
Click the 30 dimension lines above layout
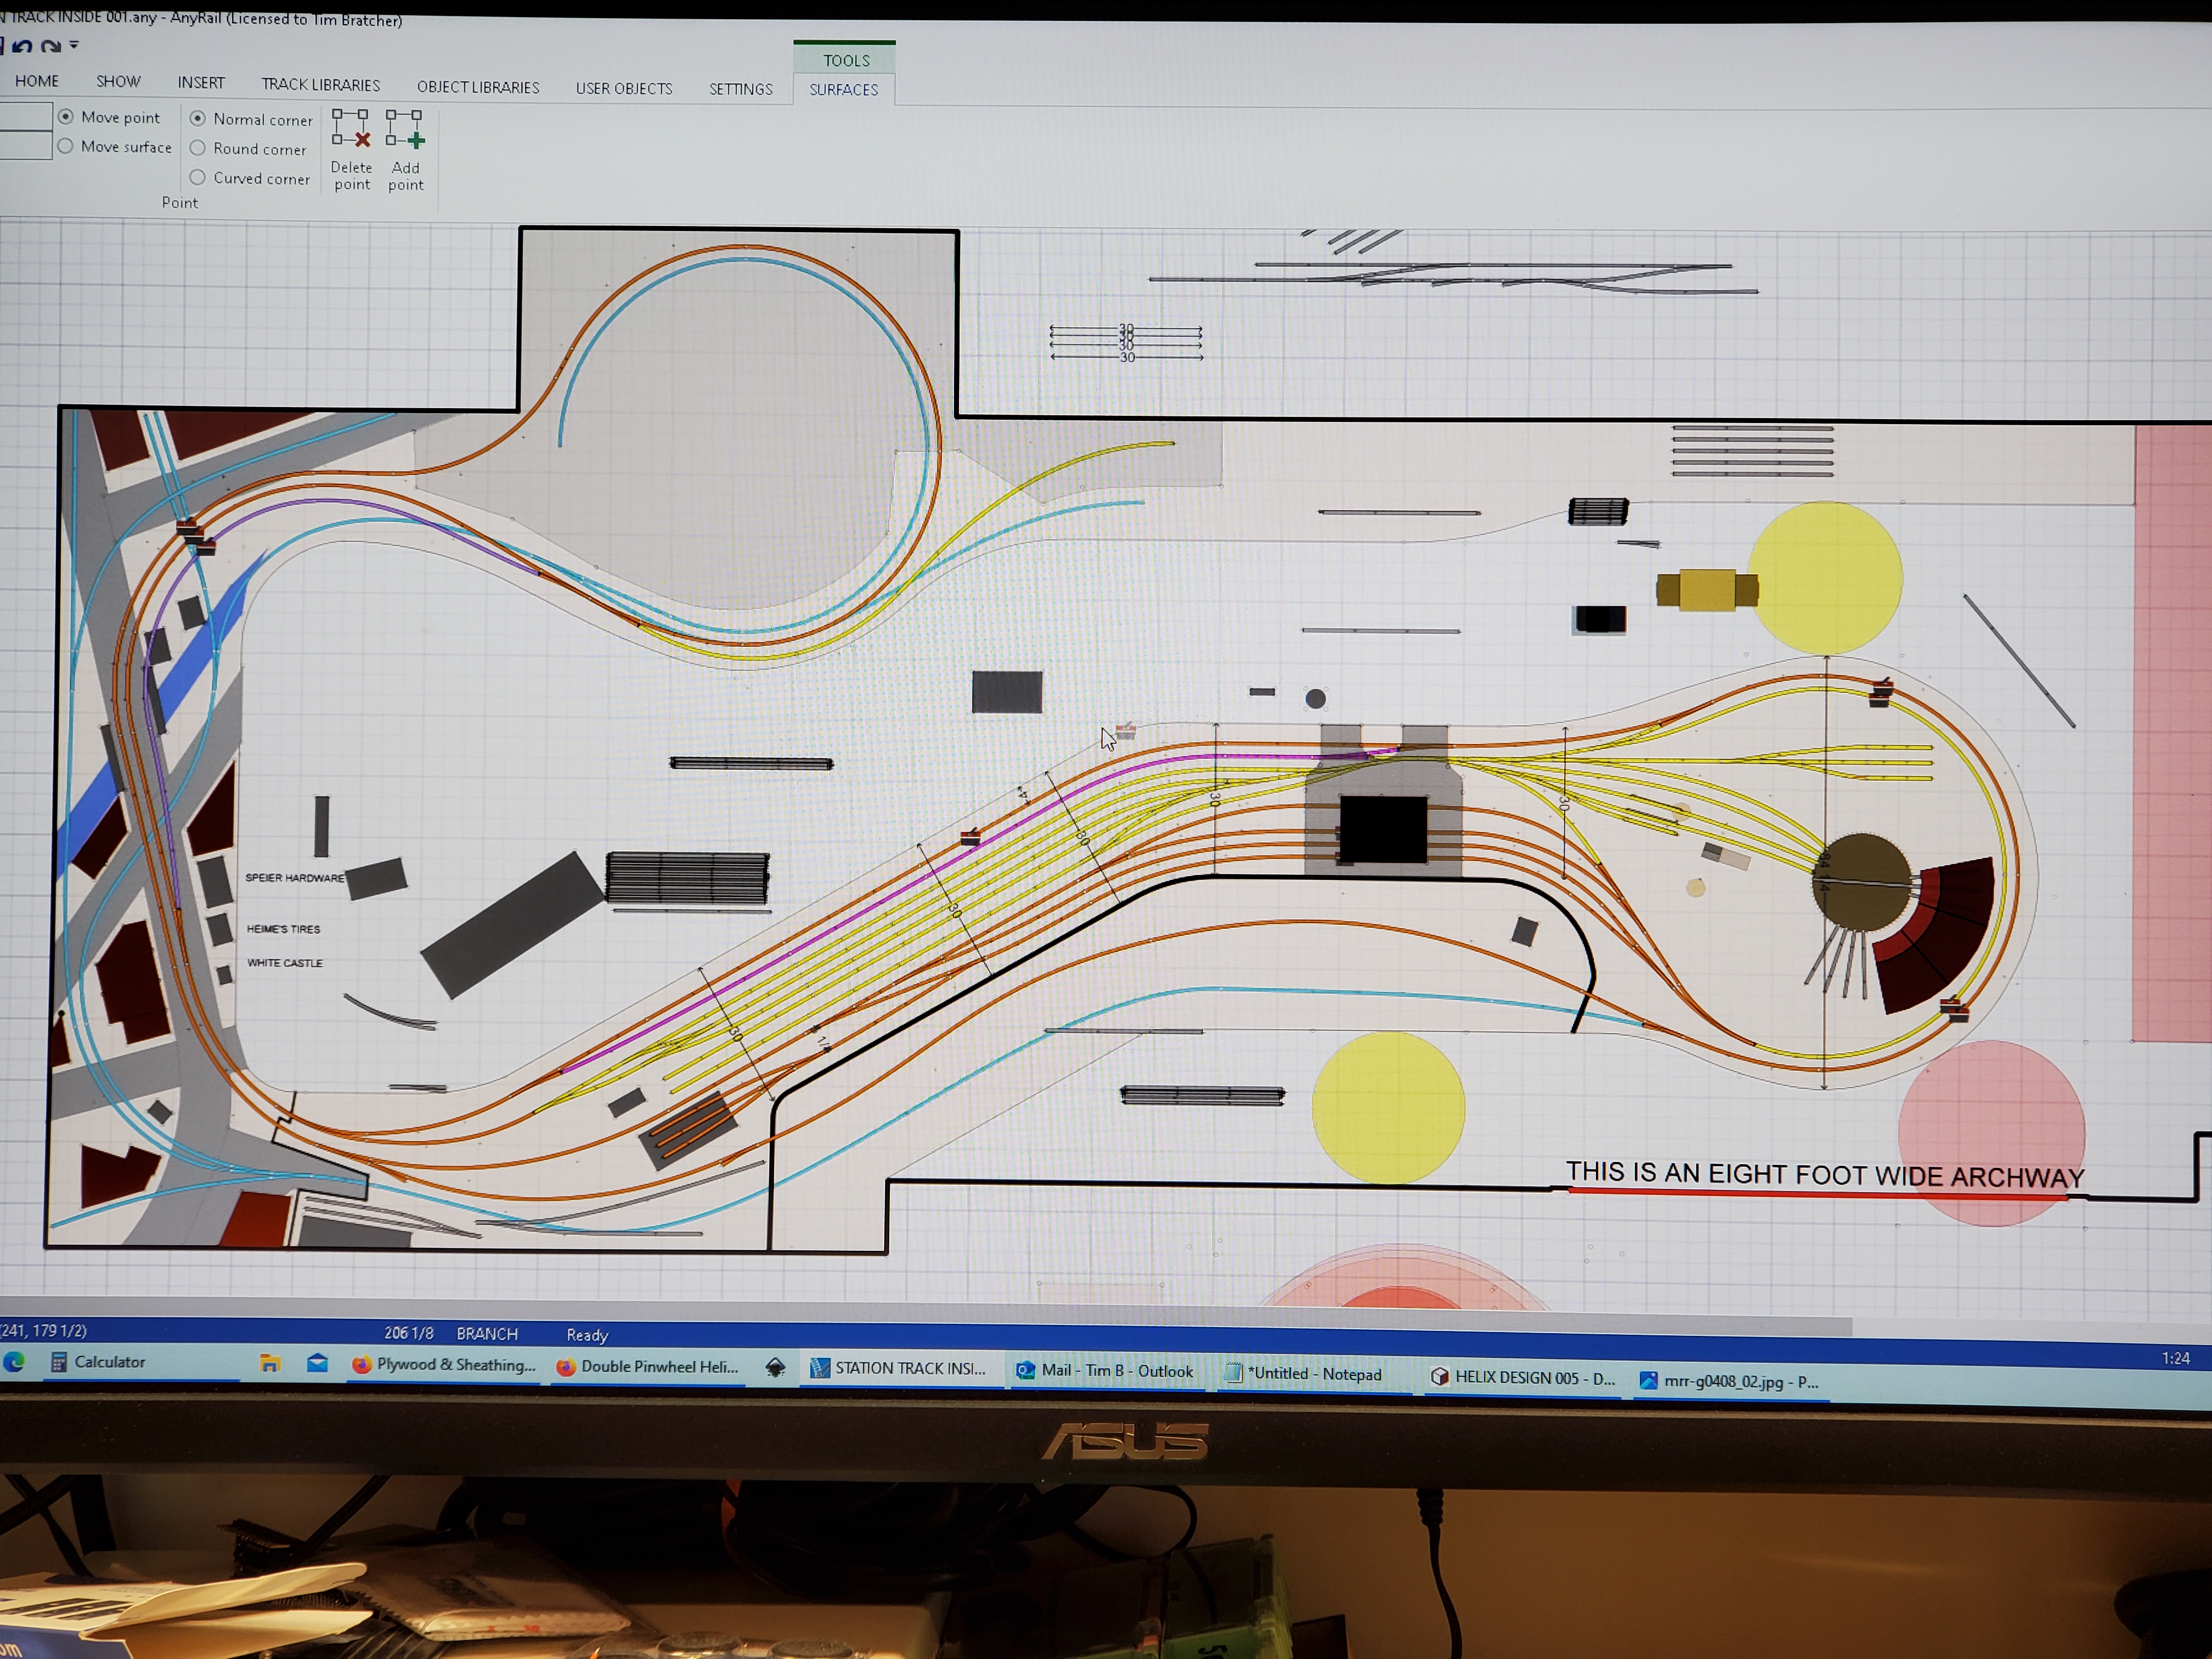point(1126,343)
